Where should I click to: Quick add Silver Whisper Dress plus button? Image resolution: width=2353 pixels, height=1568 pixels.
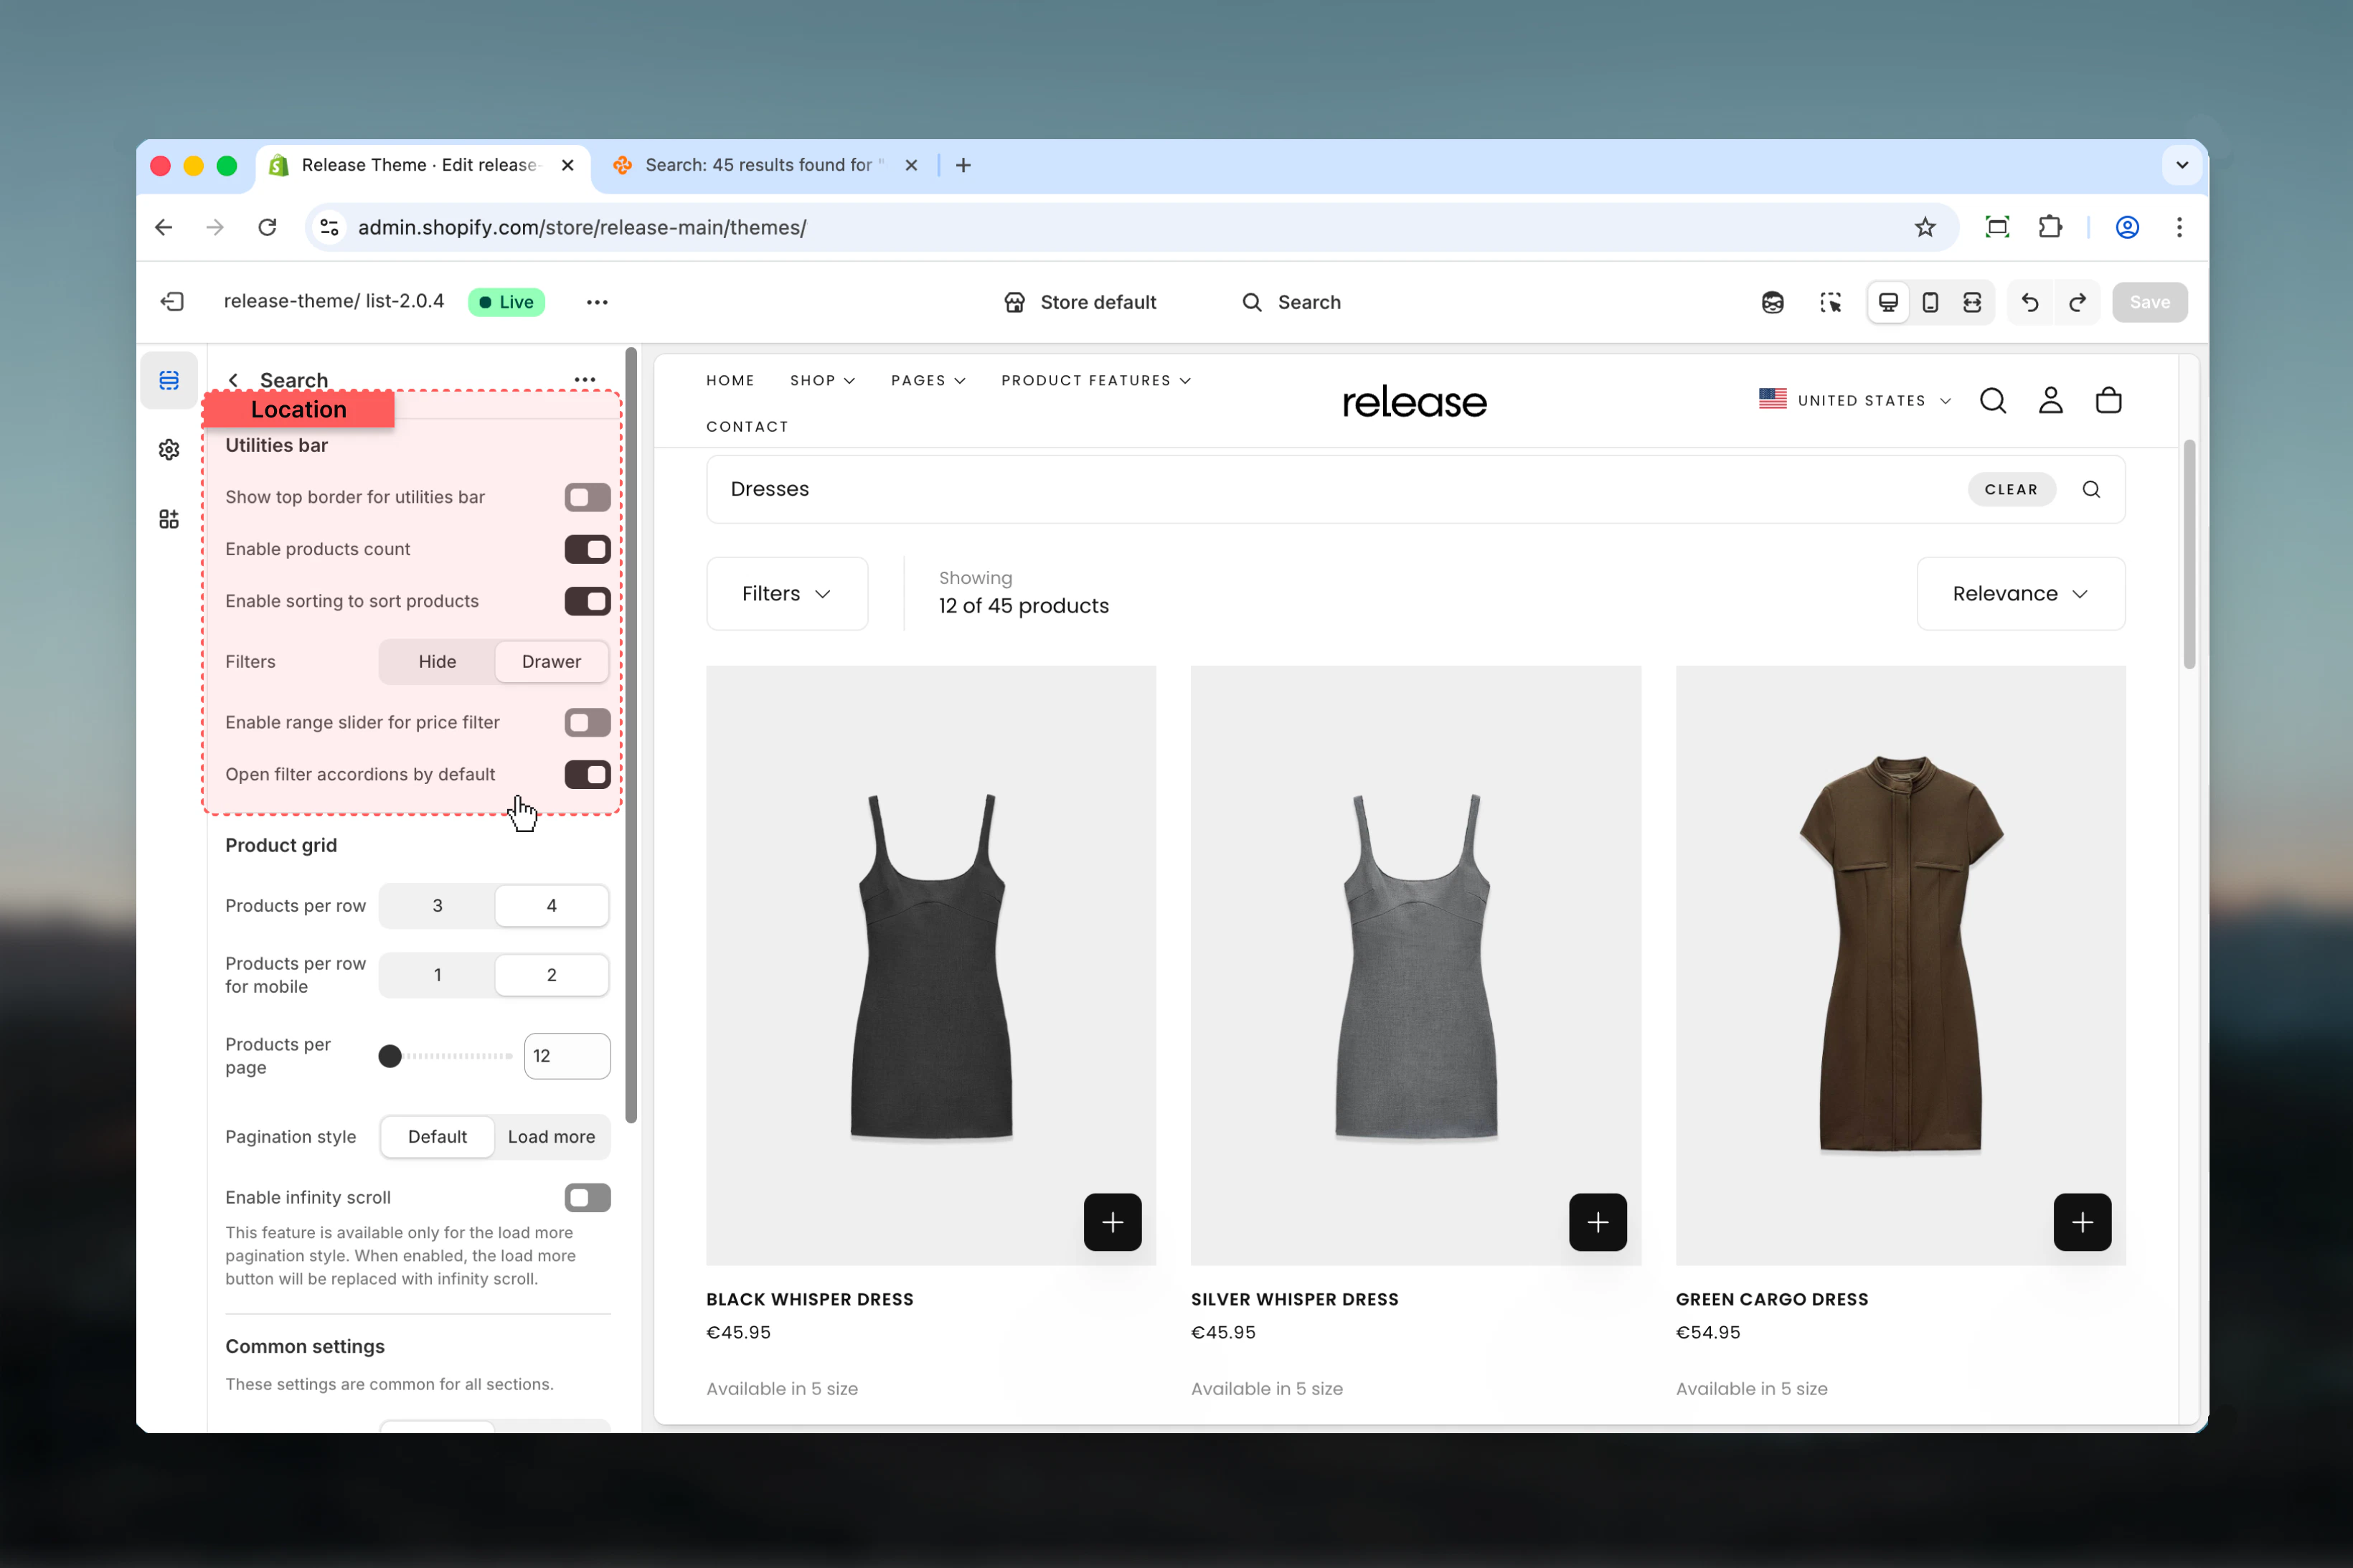point(1597,1221)
